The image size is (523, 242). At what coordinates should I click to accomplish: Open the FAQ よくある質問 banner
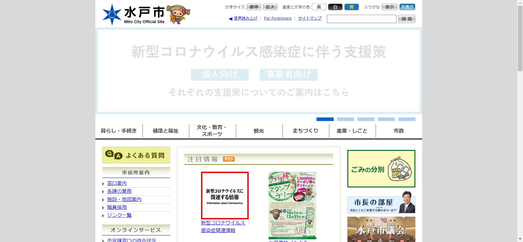pyautogui.click(x=136, y=155)
